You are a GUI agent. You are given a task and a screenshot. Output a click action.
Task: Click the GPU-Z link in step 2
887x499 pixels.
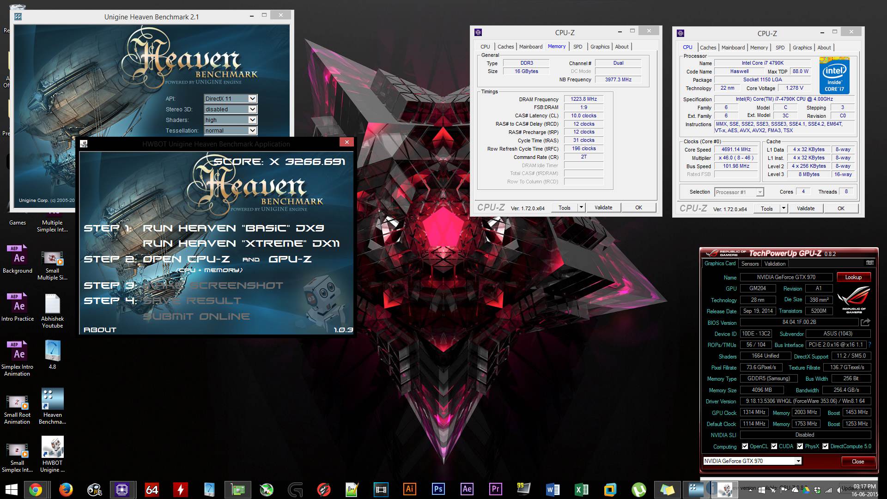(290, 259)
